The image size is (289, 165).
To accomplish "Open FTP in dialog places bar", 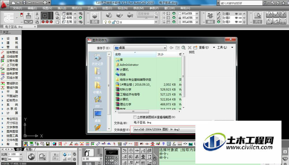I will tap(97, 102).
